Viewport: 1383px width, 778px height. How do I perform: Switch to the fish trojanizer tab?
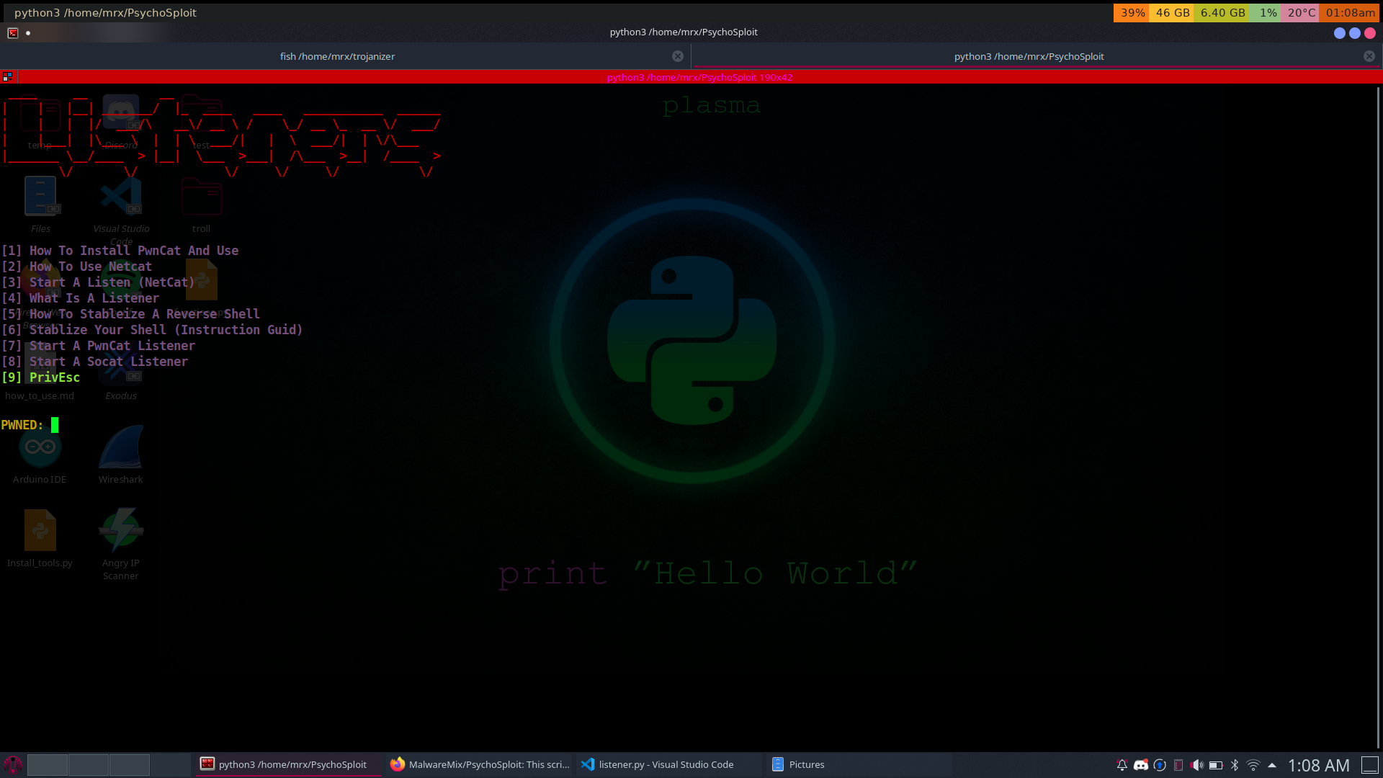(x=337, y=56)
